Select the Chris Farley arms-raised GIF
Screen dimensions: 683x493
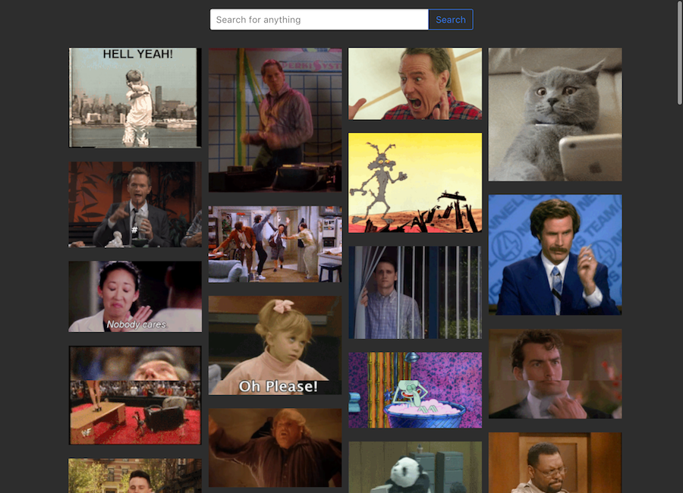pos(275,446)
